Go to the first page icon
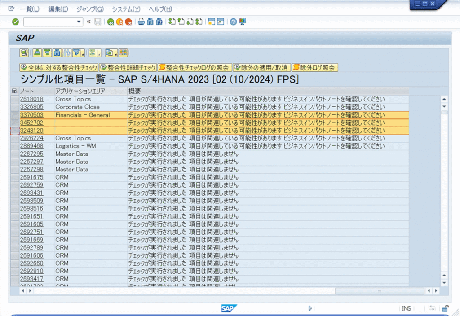The height and width of the screenshot is (316, 460). (172, 22)
